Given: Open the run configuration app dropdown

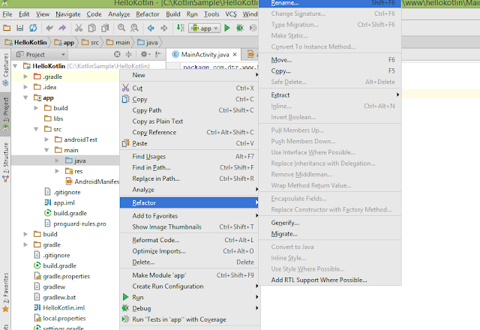Looking at the screenshot, I should (205, 28).
